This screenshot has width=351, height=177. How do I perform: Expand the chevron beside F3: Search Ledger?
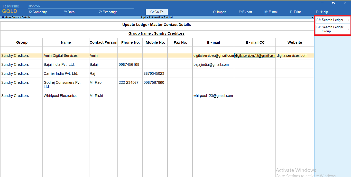[x=349, y=20]
